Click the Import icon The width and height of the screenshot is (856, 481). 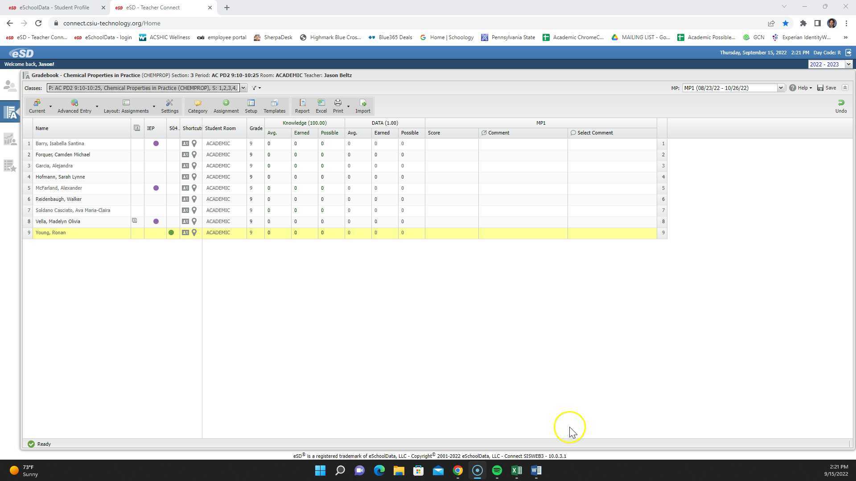(x=362, y=106)
